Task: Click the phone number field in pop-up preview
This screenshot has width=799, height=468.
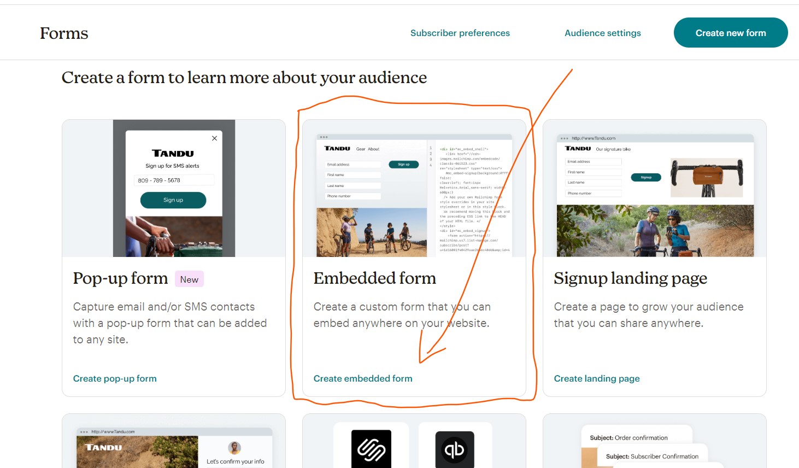Action: pyautogui.click(x=174, y=180)
